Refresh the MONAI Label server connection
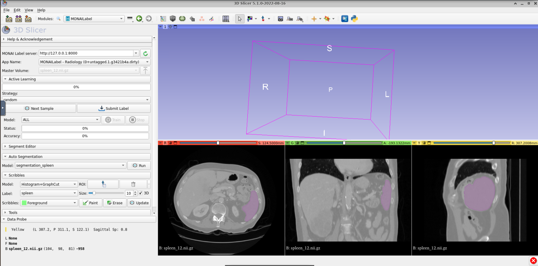Screen dimensions: 538x266 click(145, 53)
